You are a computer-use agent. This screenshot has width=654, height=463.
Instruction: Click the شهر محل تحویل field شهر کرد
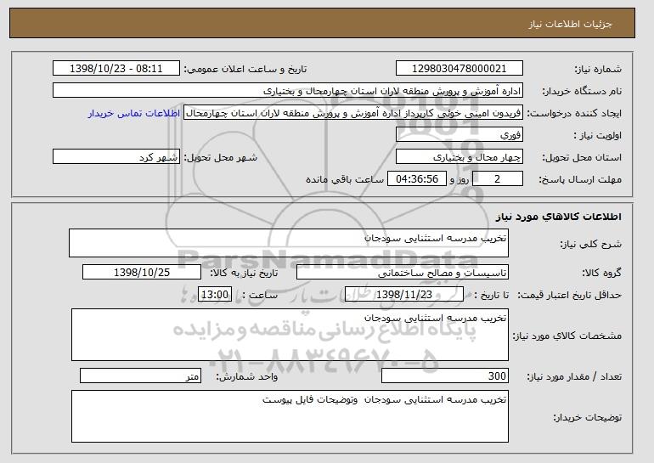(x=116, y=157)
